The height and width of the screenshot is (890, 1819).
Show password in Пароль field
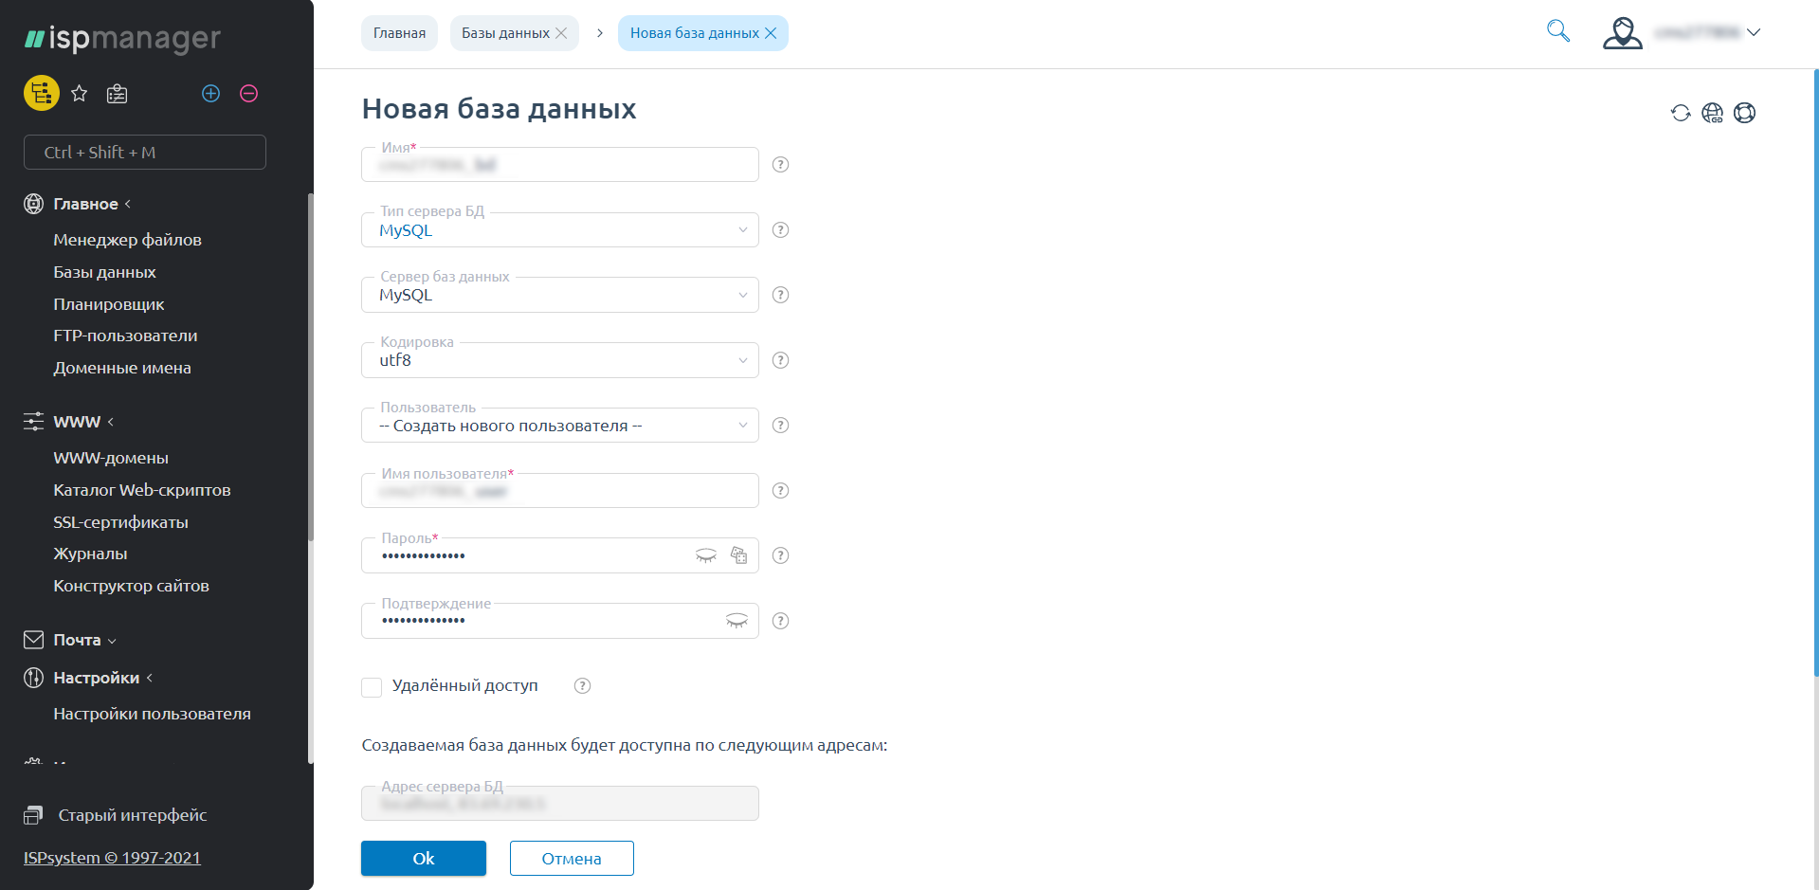[706, 555]
